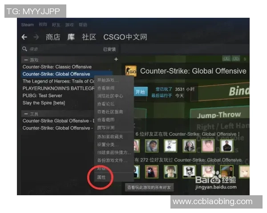
Task: Open avatar of smiling man in grey suit
Action: point(152,146)
